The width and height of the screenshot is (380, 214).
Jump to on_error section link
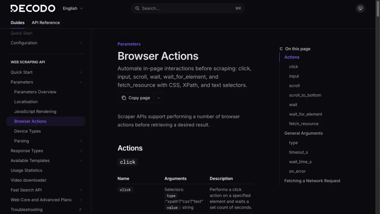click(x=297, y=171)
